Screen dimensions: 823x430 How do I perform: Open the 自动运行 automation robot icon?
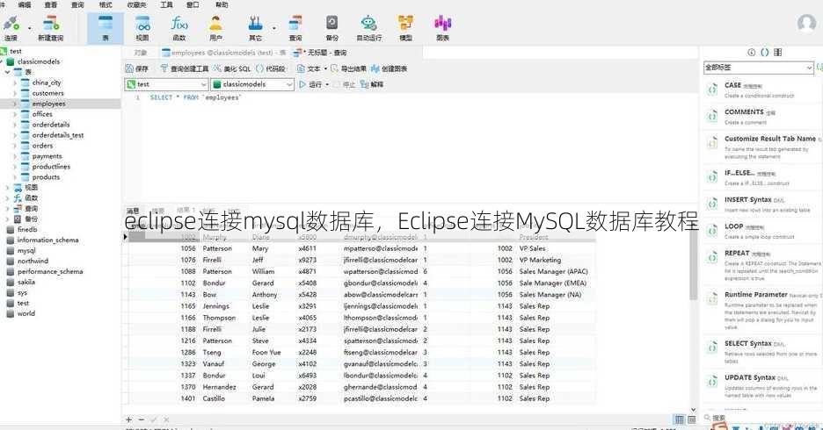(369, 28)
